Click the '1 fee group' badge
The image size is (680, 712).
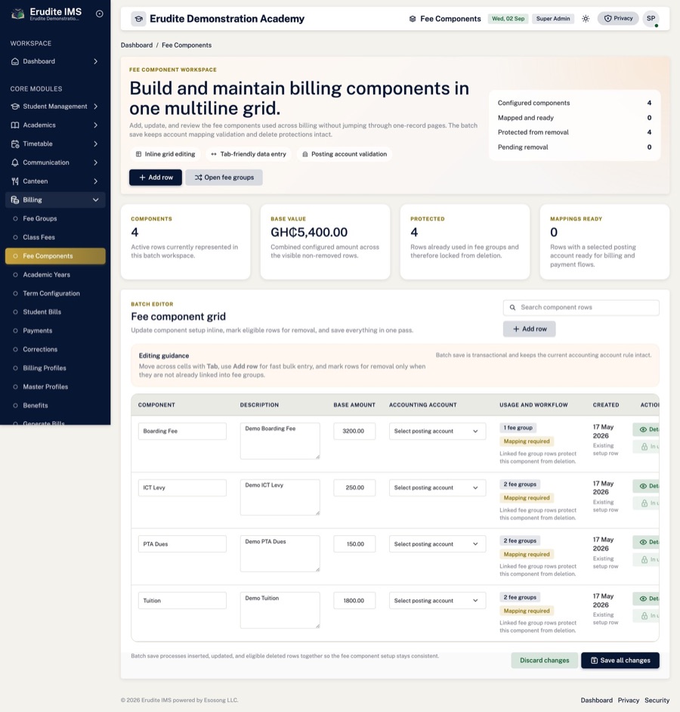point(518,428)
